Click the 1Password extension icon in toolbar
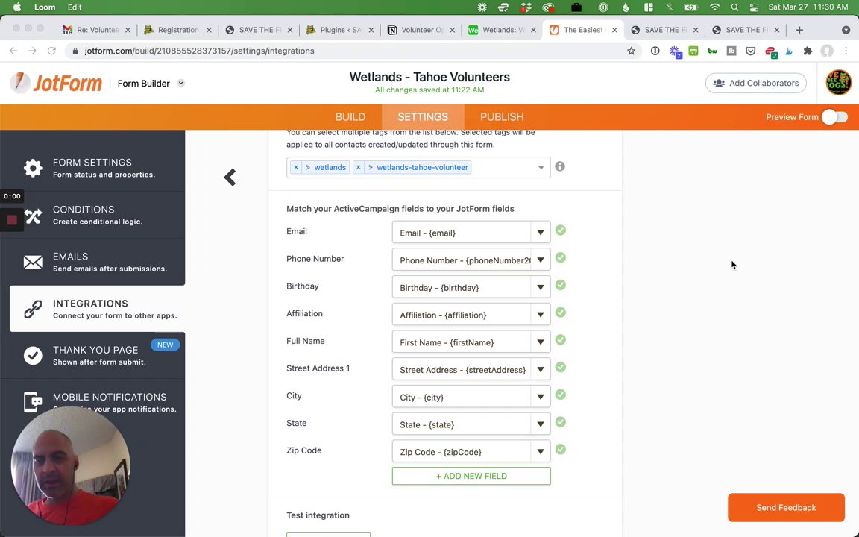Image resolution: width=859 pixels, height=537 pixels. [655, 51]
